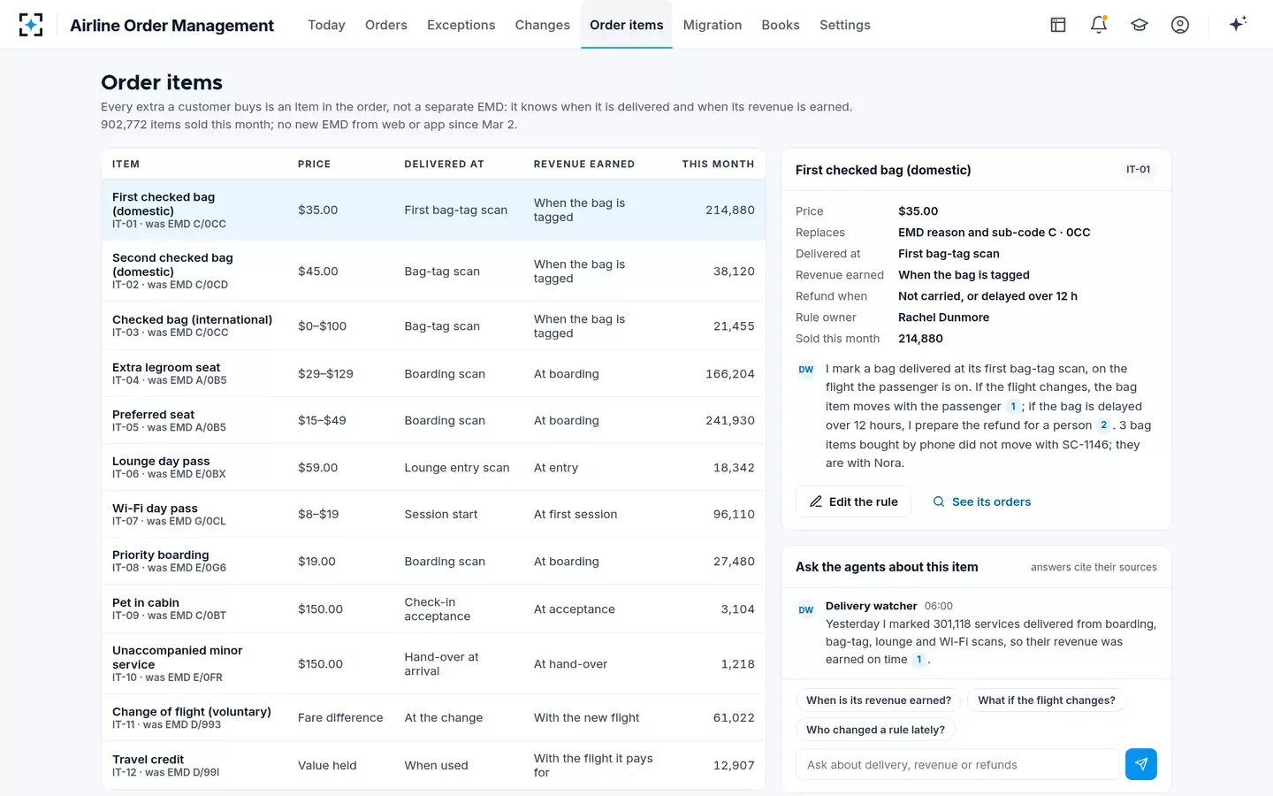The width and height of the screenshot is (1273, 796).
Task: Ask "What if the flight changes?"
Action: (x=1047, y=700)
